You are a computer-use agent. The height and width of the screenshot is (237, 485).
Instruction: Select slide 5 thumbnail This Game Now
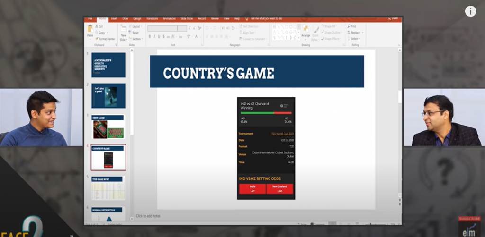108,188
